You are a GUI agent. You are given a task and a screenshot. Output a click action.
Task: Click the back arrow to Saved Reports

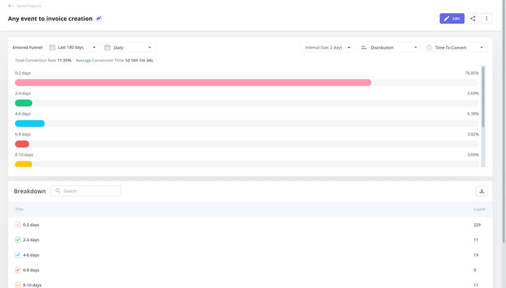11,6
